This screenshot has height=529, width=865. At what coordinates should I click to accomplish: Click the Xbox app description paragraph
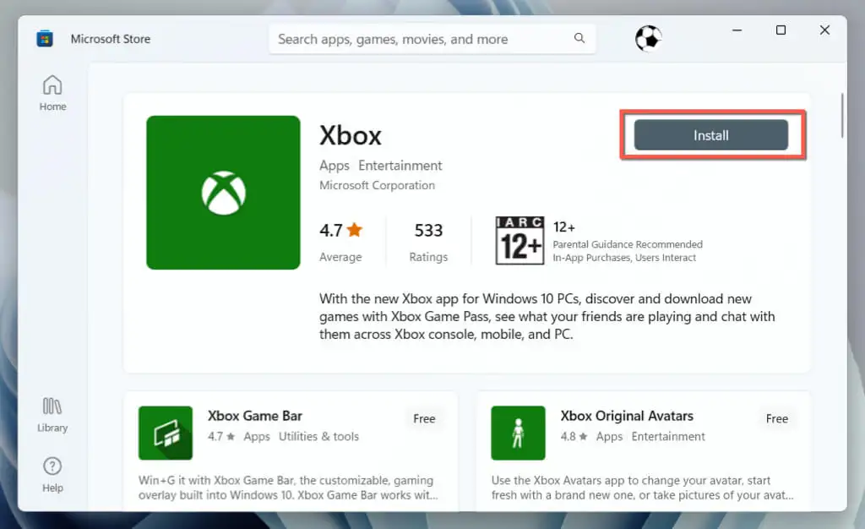[x=547, y=317]
